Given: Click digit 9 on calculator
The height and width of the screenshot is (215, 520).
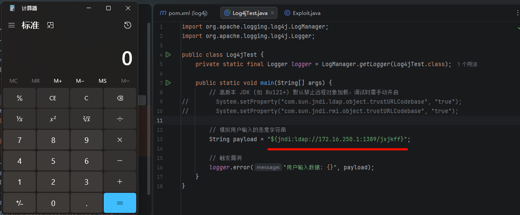Looking at the screenshot, I should click(86, 140).
